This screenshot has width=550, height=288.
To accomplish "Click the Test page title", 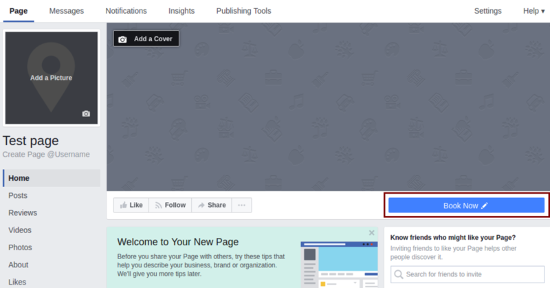I will 31,141.
